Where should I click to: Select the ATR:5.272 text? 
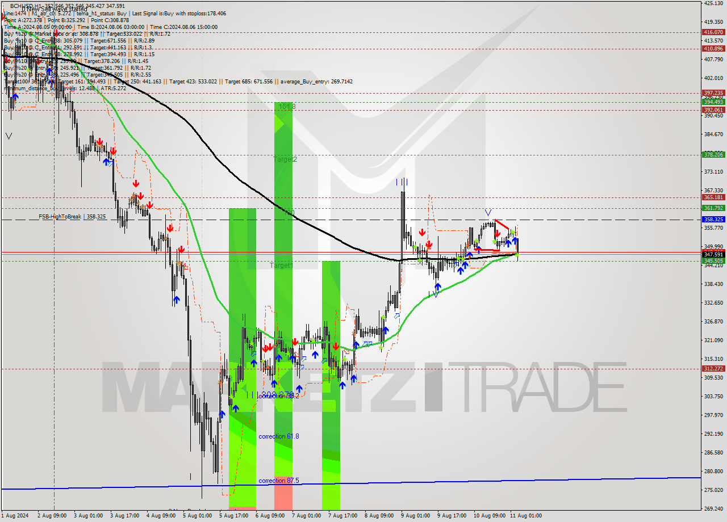[x=114, y=88]
